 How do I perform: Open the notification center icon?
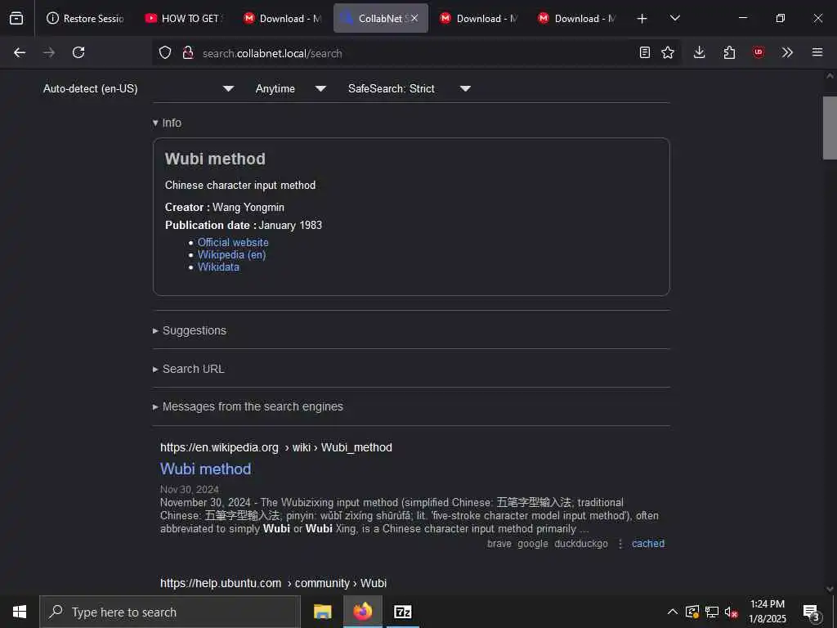(812, 612)
